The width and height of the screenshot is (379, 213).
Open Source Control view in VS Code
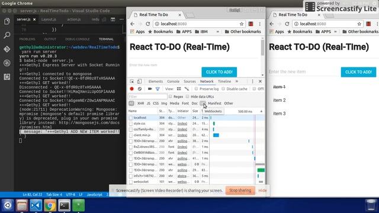pos(7,49)
